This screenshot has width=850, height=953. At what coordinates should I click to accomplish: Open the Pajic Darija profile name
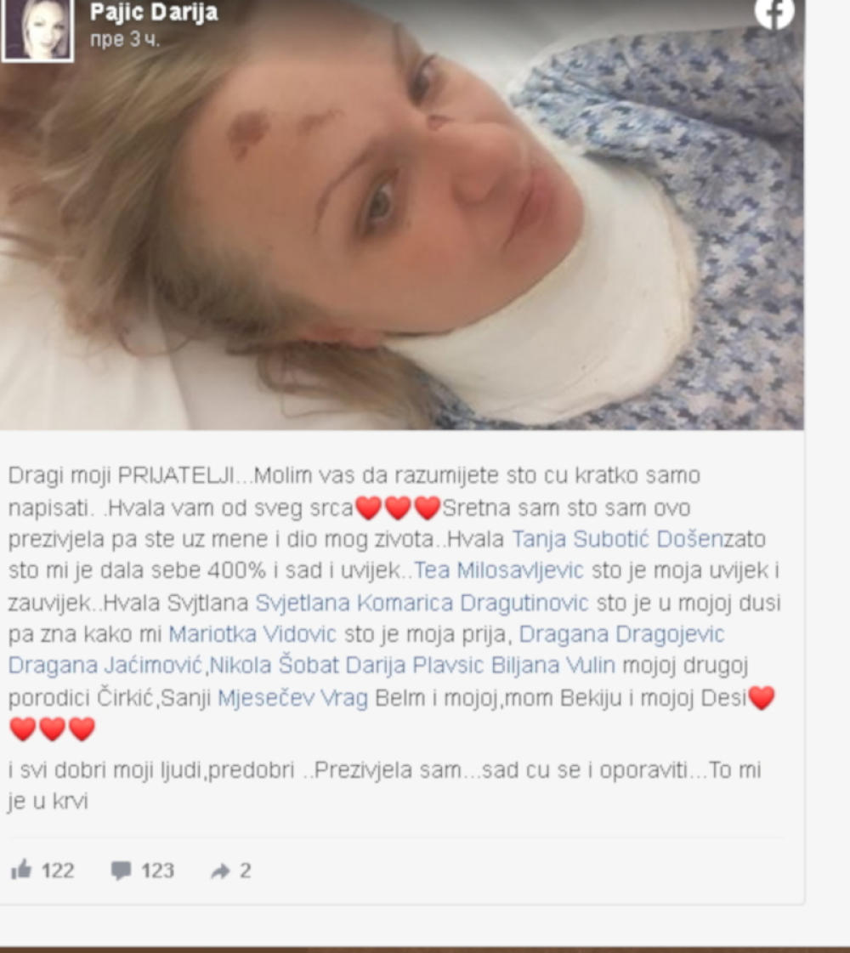pos(154,12)
